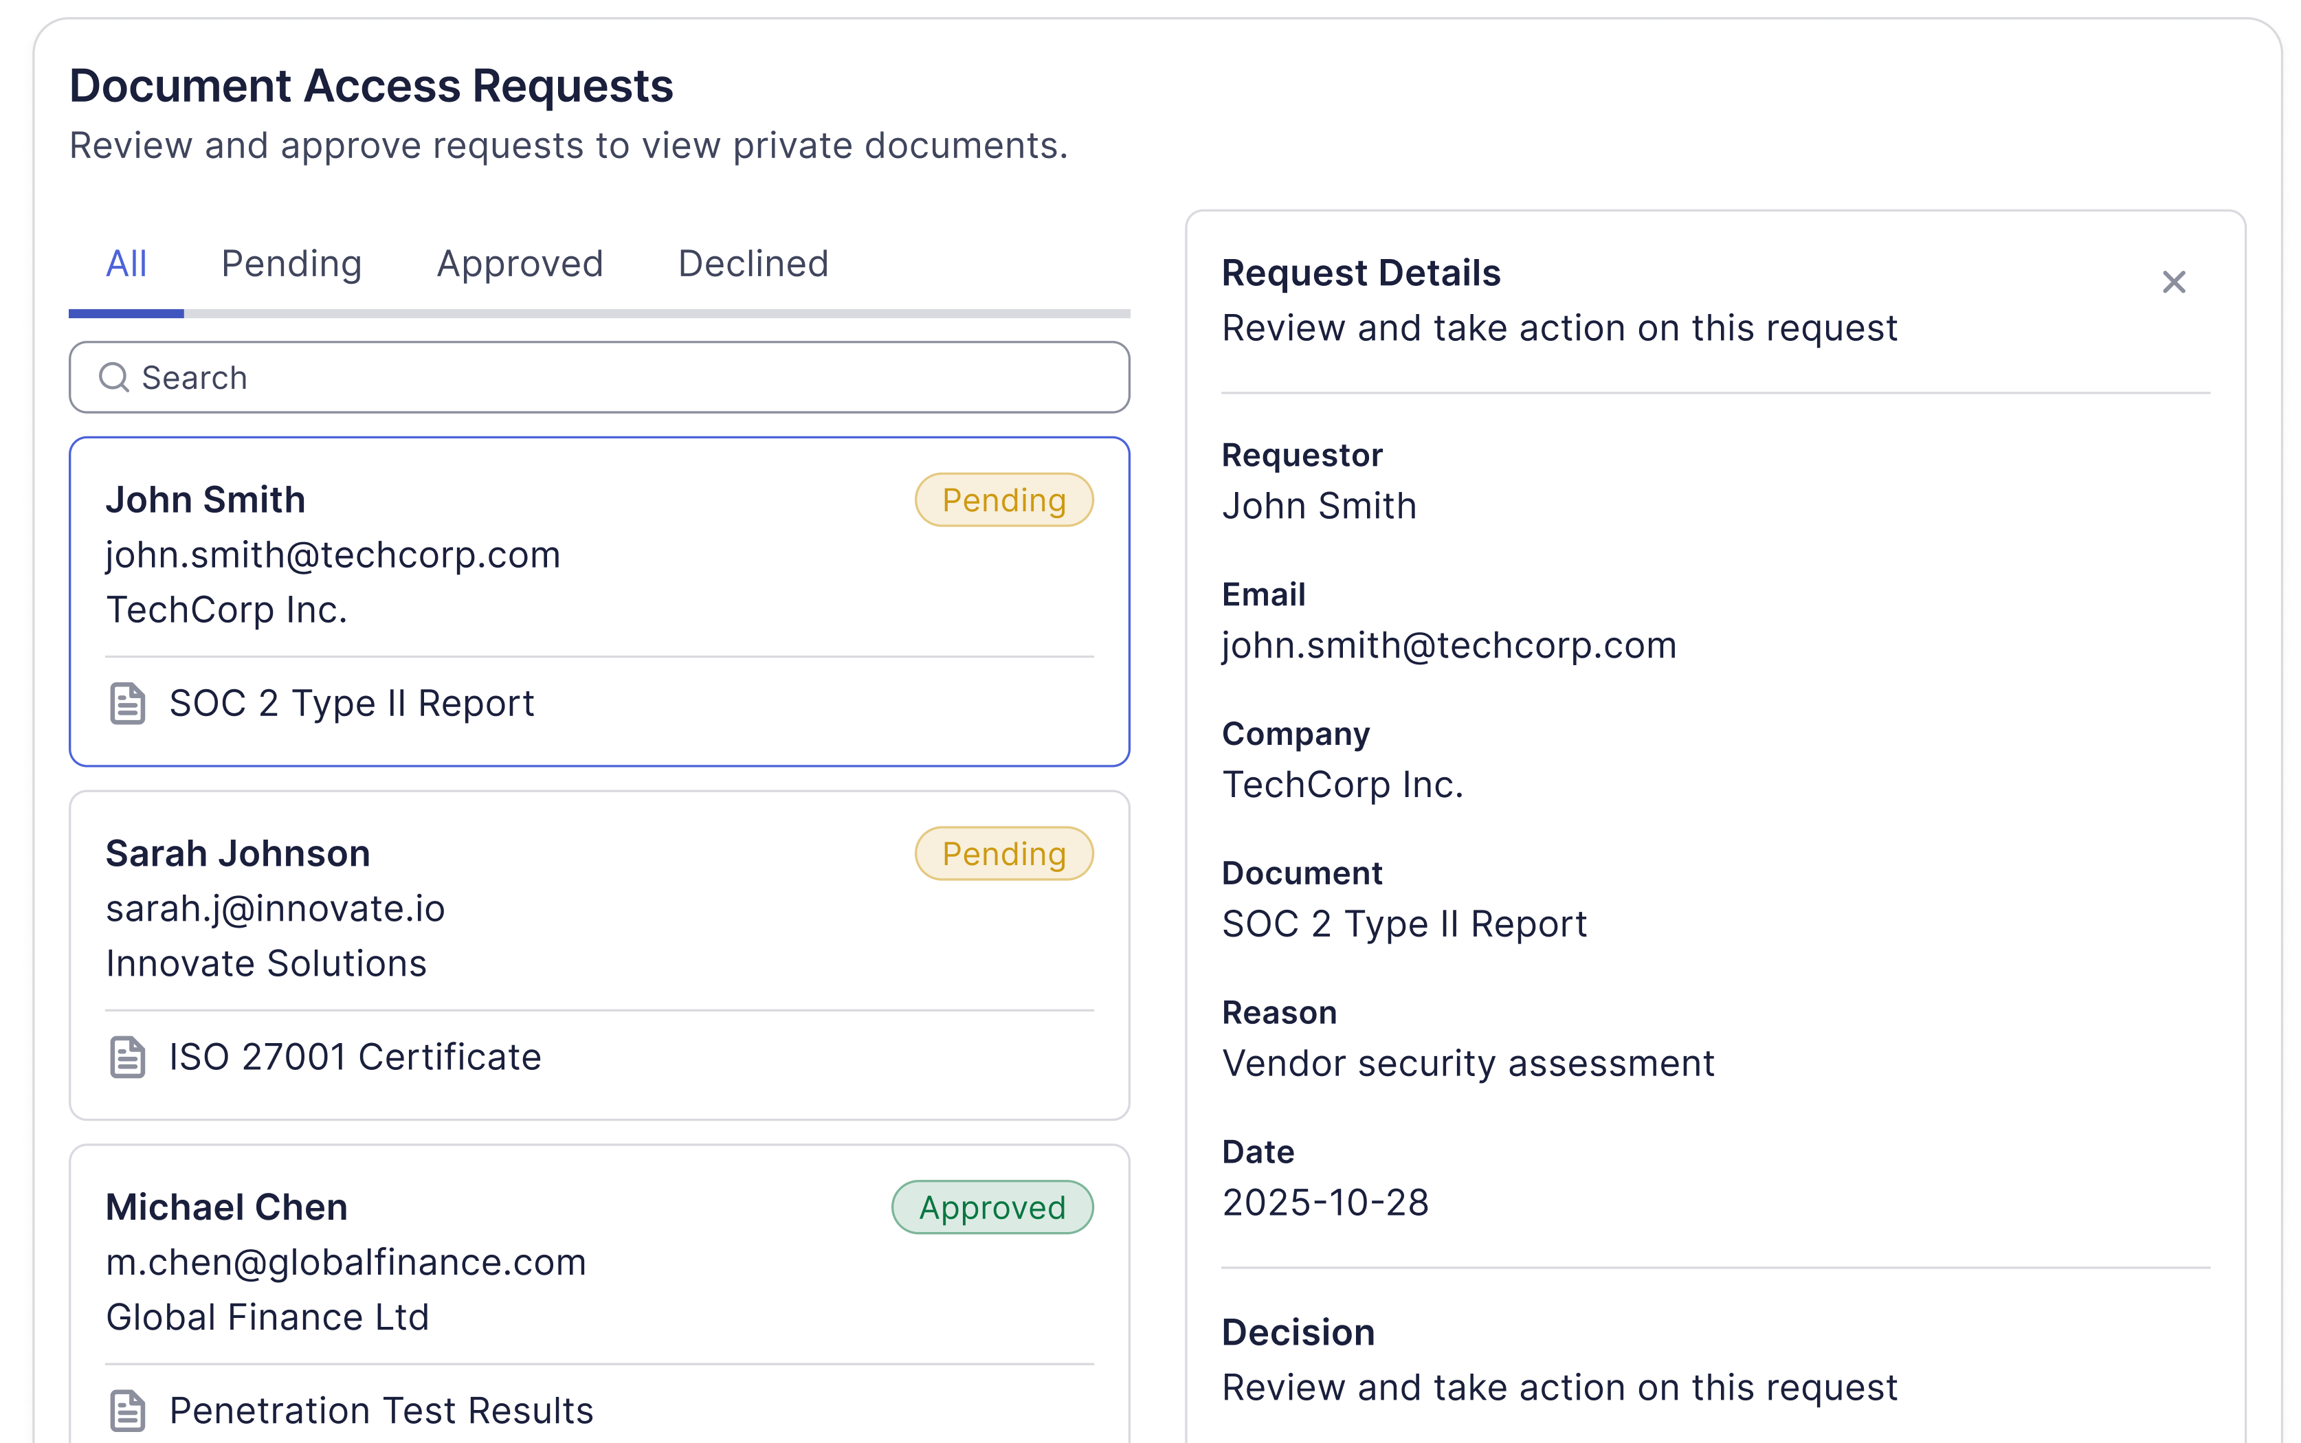Image resolution: width=2301 pixels, height=1443 pixels.
Task: Select the All tab
Action: (126, 265)
